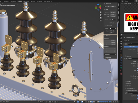Click the zoom magnifier viewport icon
This screenshot has width=138, height=103.
tap(101, 12)
